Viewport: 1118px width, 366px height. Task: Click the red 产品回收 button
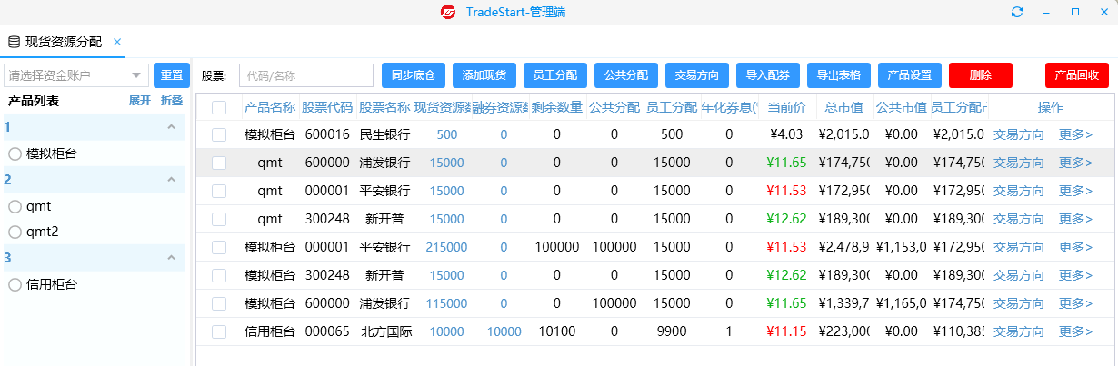pos(1077,75)
